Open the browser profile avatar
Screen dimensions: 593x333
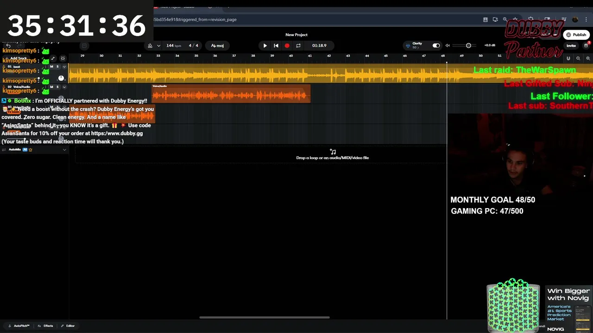575,19
